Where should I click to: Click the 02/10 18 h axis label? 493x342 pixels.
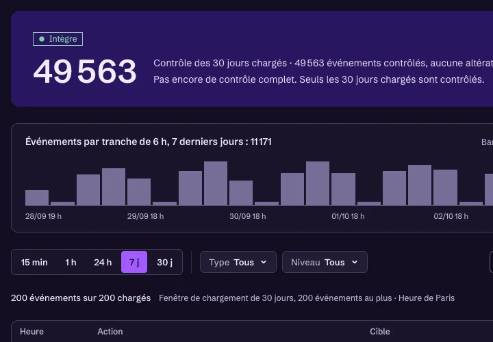451,216
